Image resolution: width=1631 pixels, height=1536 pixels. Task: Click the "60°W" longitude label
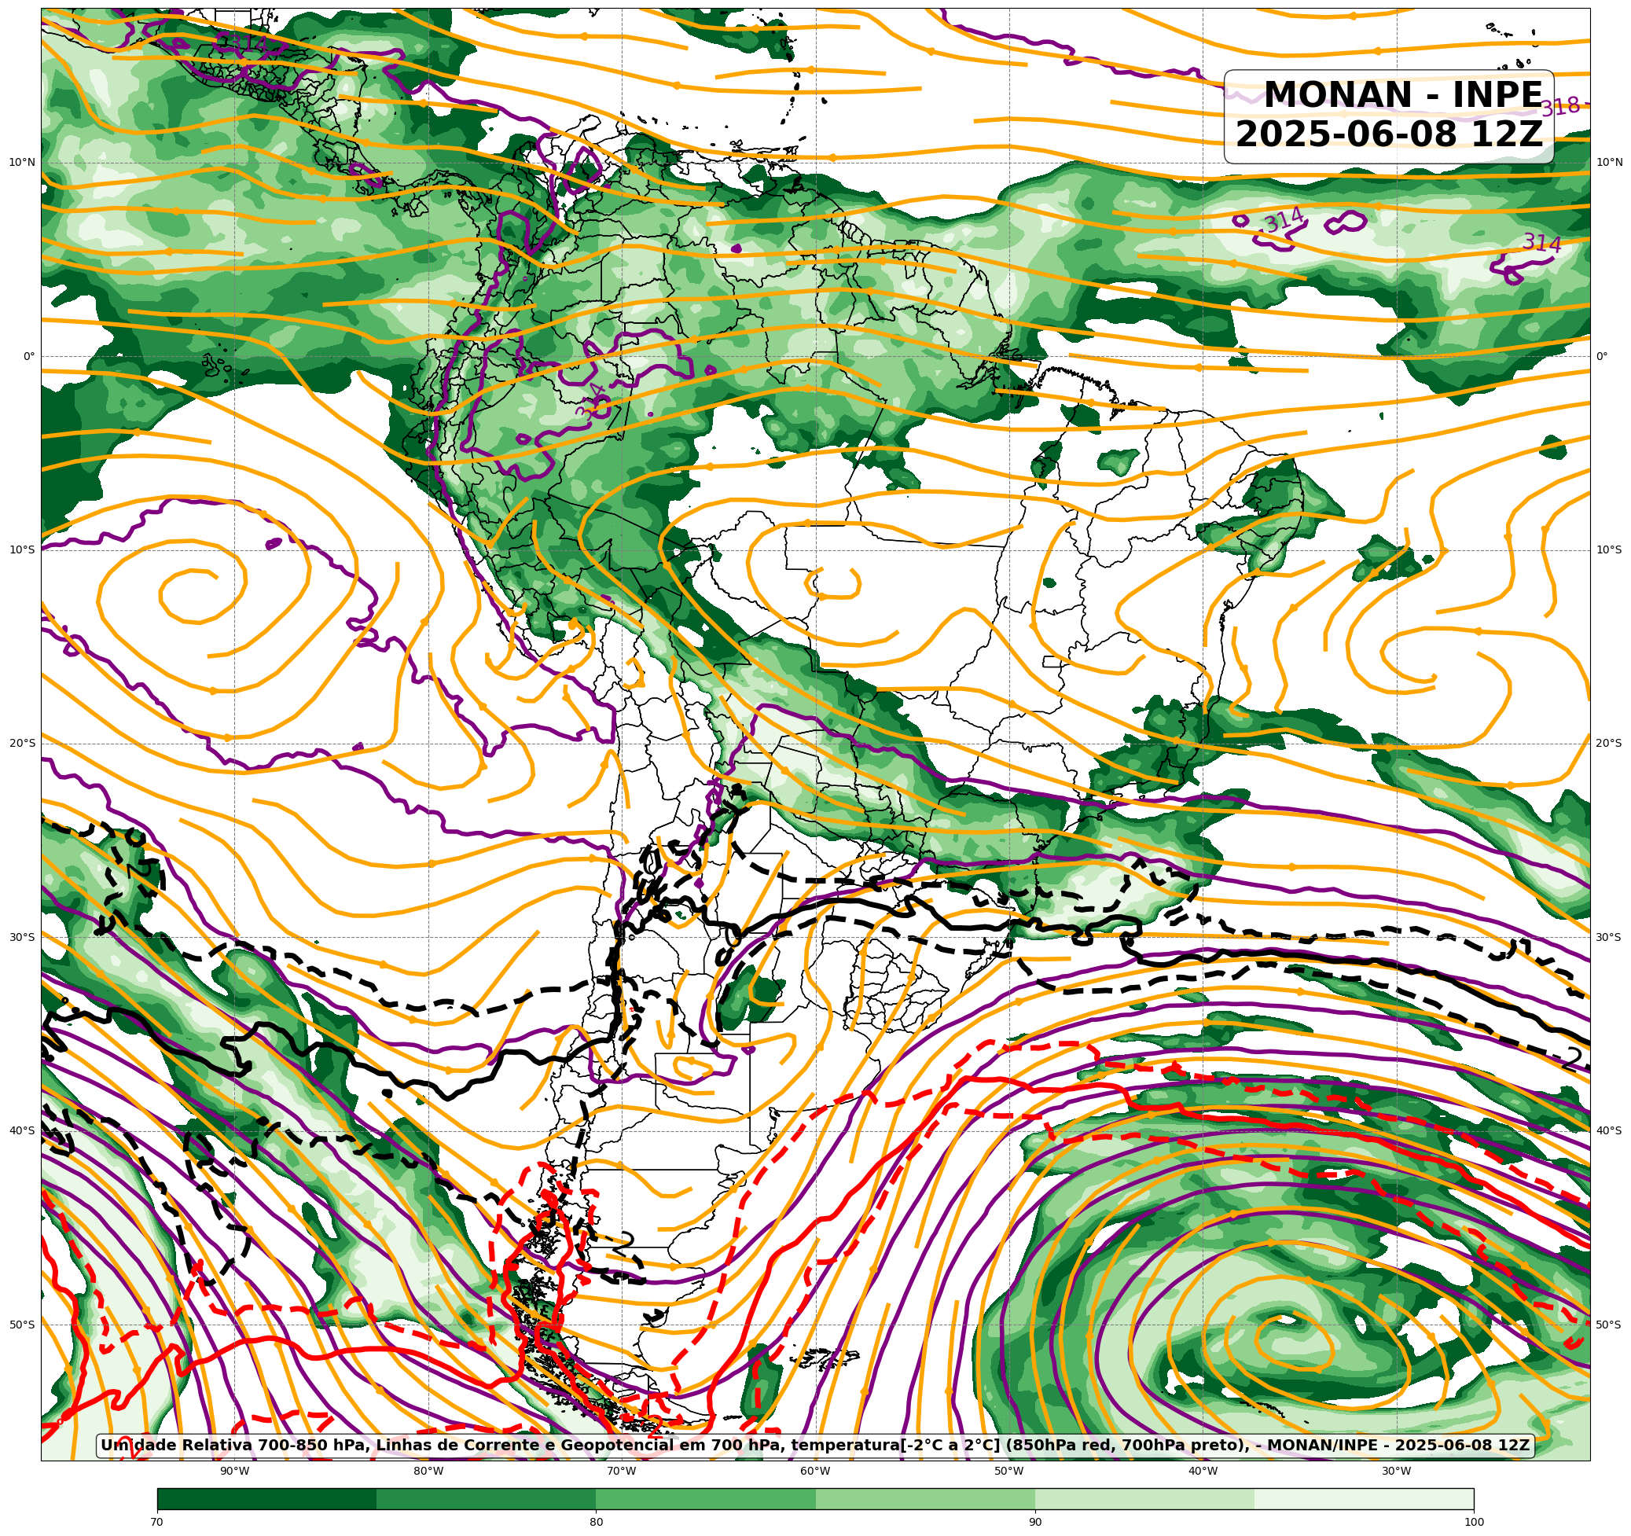[x=816, y=1472]
